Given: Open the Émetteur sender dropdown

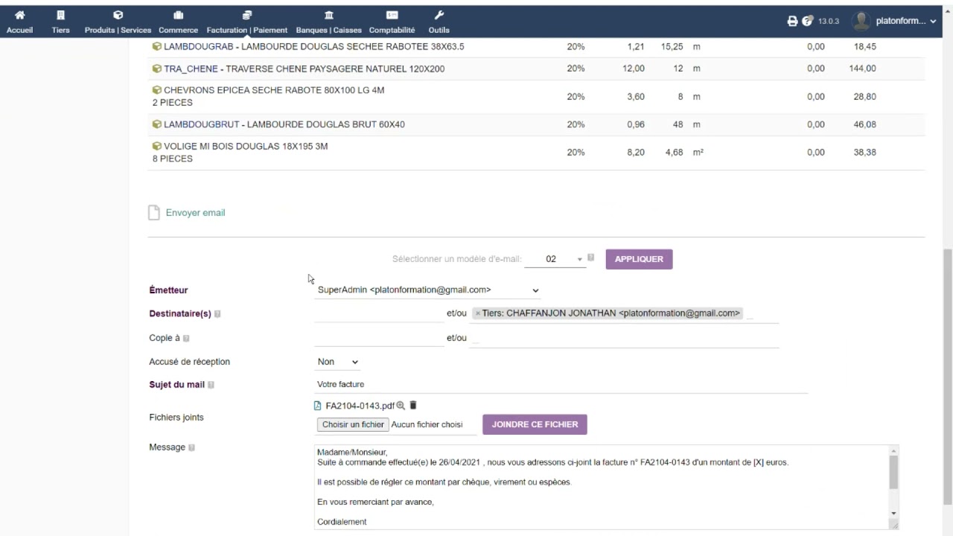Looking at the screenshot, I should tap(428, 290).
